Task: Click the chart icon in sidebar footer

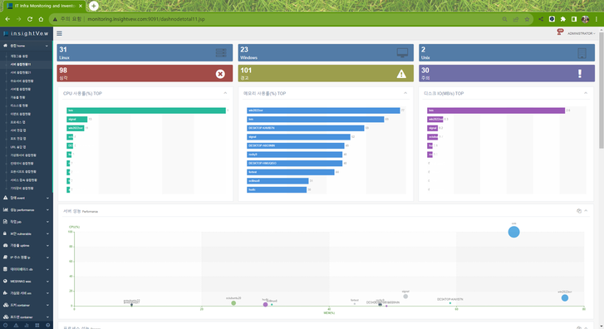Action: click(x=27, y=325)
